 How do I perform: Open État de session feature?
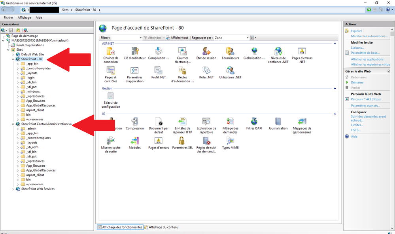[x=206, y=53]
